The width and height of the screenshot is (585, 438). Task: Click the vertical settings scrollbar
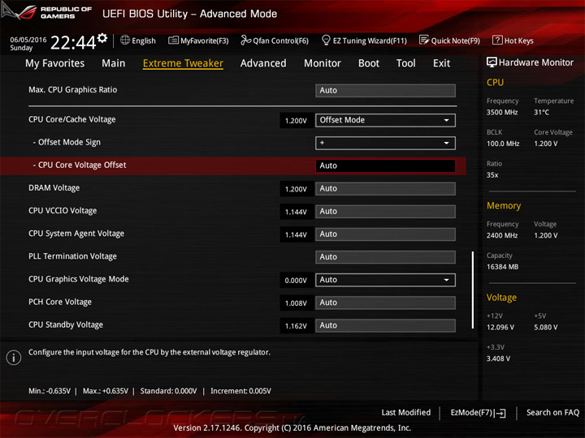pyautogui.click(x=473, y=290)
